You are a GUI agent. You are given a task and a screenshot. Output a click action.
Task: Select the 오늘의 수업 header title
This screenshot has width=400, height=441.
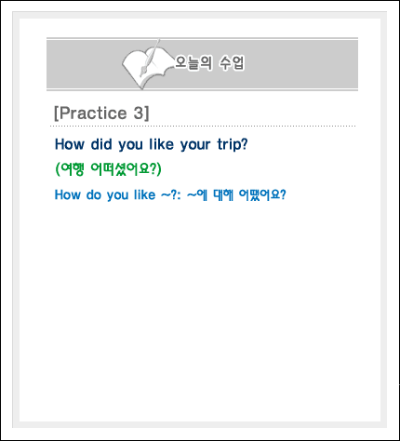pos(210,63)
